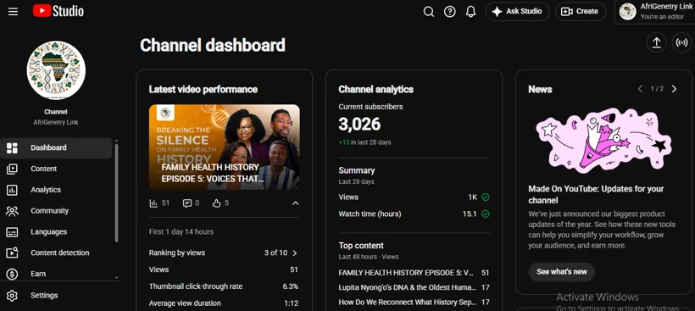Viewport: 695px width, 311px height.
Task: Click the News party illustration
Action: [x=603, y=140]
